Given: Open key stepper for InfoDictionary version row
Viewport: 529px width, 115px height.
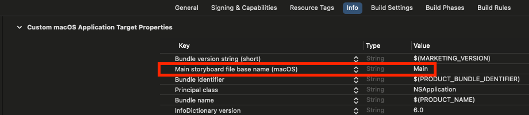Looking at the screenshot, I should 356,111.
